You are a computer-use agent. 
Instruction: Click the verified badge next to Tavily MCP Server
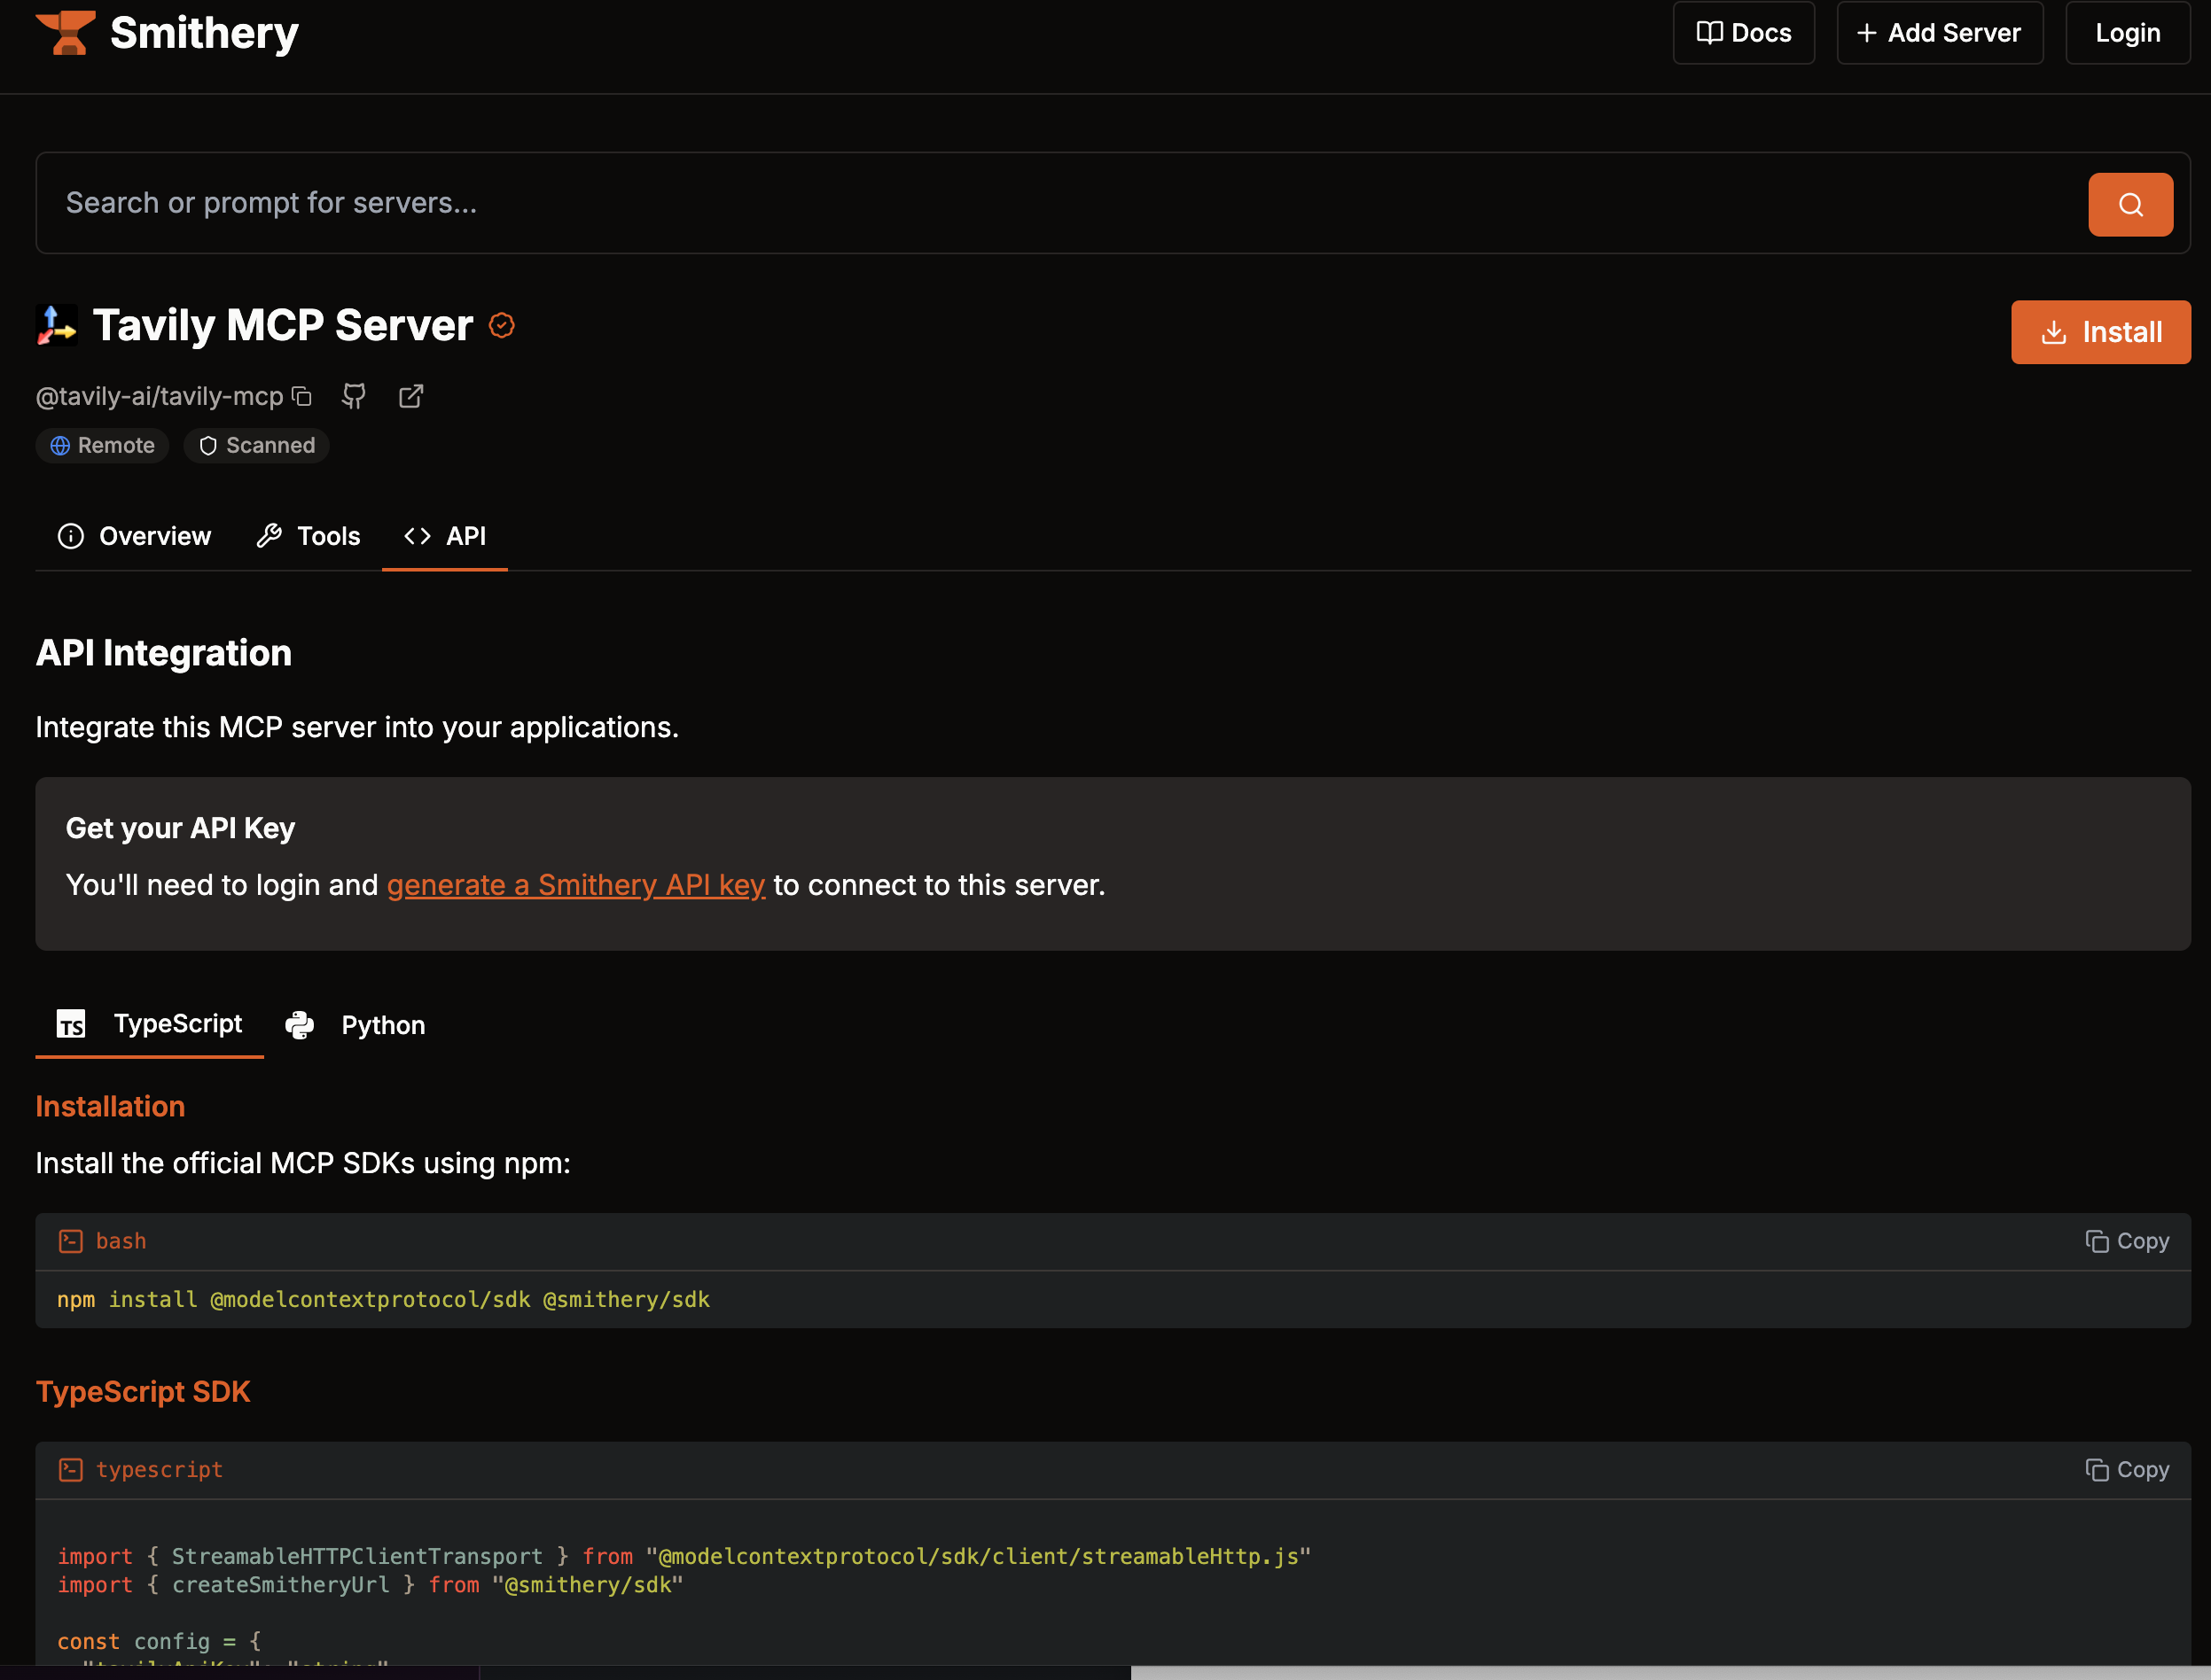(x=503, y=326)
